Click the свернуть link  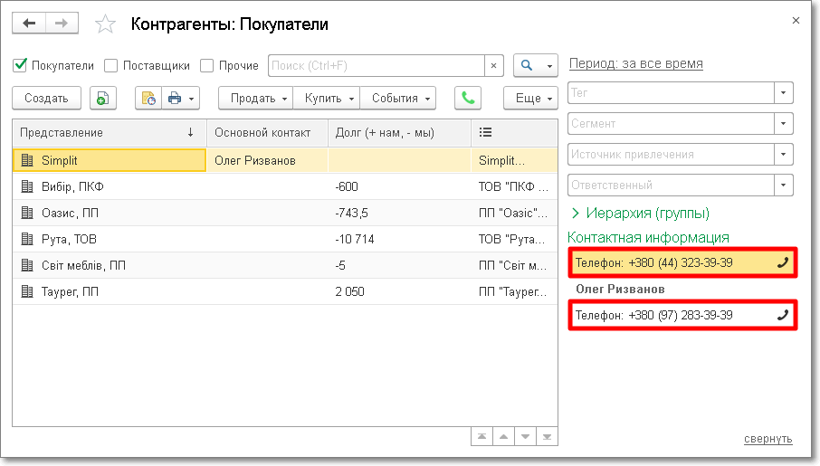[x=768, y=439]
